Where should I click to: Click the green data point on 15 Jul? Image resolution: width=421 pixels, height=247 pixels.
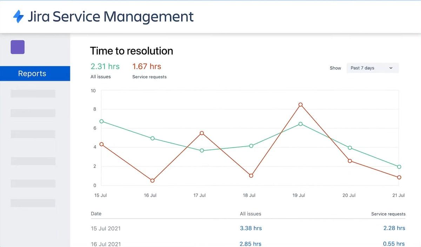tap(102, 121)
